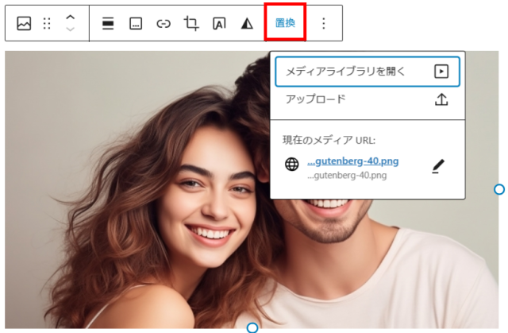Edit the current media URL with pencil
The image size is (508, 333).
(439, 165)
